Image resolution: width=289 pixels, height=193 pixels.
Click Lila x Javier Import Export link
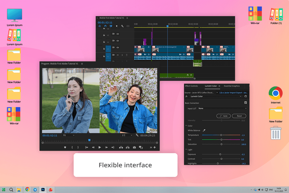coord(233,93)
